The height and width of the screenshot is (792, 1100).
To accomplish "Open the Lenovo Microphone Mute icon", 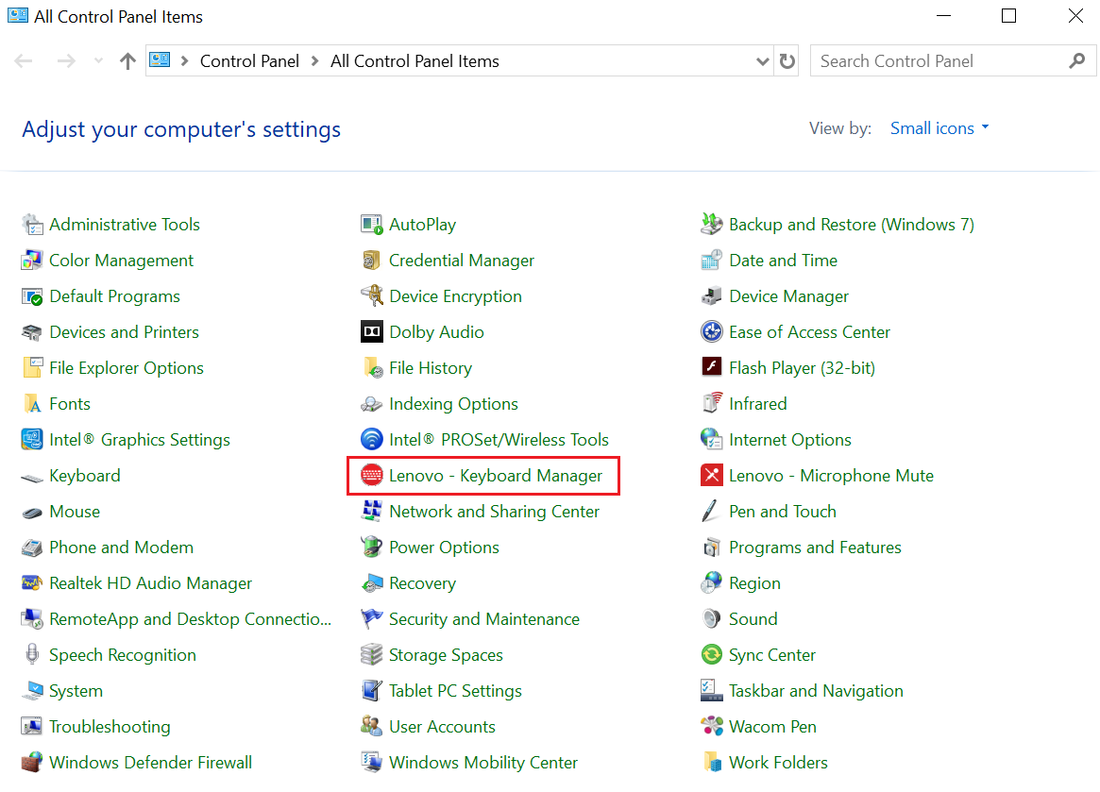I will point(712,476).
